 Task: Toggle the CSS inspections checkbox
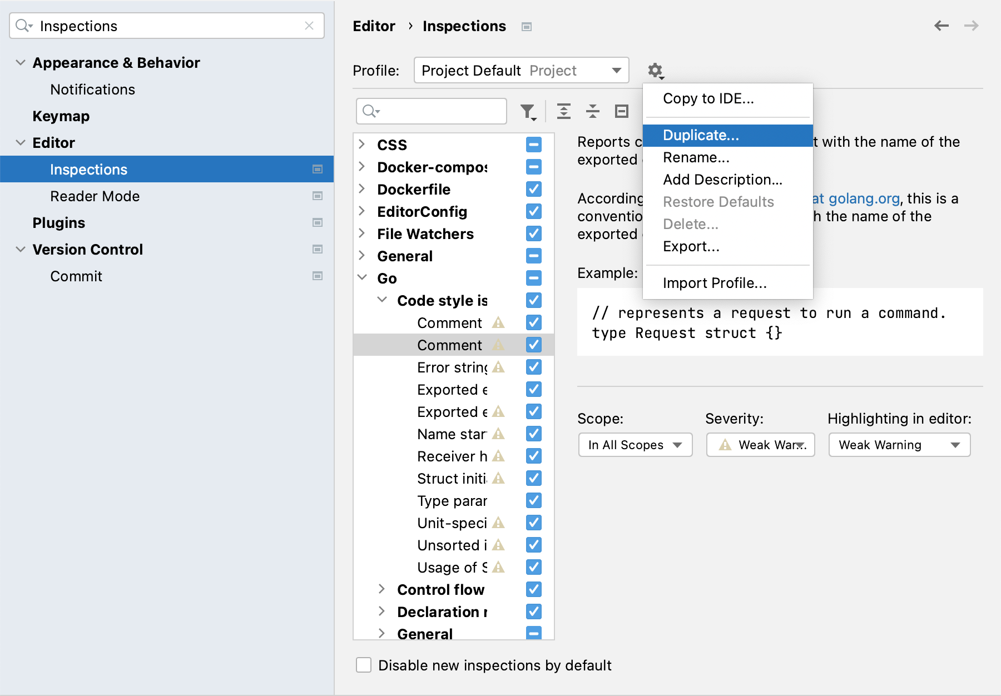534,145
